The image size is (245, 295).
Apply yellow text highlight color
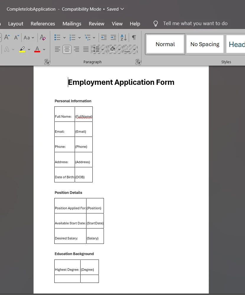pos(22,49)
